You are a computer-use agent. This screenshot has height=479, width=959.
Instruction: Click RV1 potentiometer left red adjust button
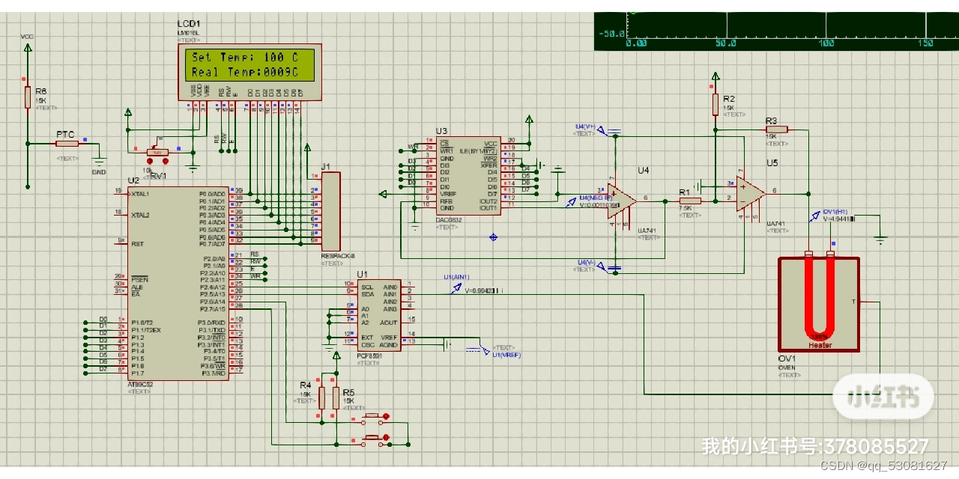pyautogui.click(x=151, y=161)
